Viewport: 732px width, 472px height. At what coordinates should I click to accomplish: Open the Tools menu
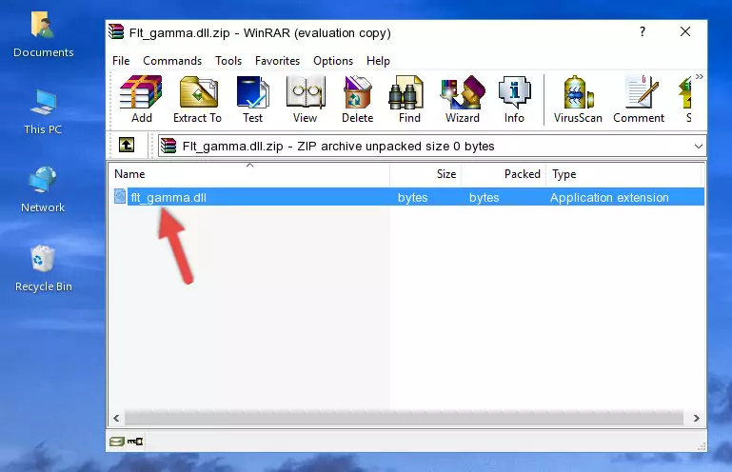[x=228, y=61]
